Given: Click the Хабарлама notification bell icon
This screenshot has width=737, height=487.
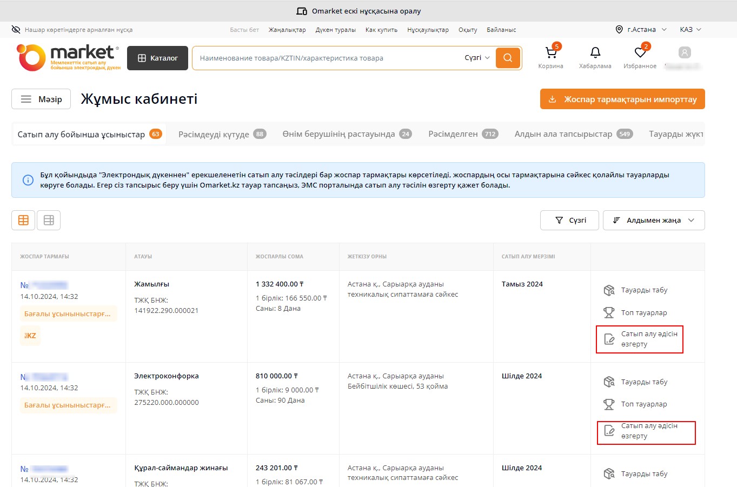Looking at the screenshot, I should (595, 53).
